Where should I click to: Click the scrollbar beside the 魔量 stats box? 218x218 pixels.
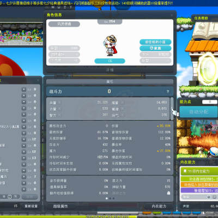coord(172,108)
